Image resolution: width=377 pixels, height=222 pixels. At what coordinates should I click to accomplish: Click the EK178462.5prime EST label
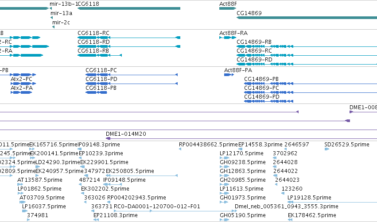pos(312,215)
